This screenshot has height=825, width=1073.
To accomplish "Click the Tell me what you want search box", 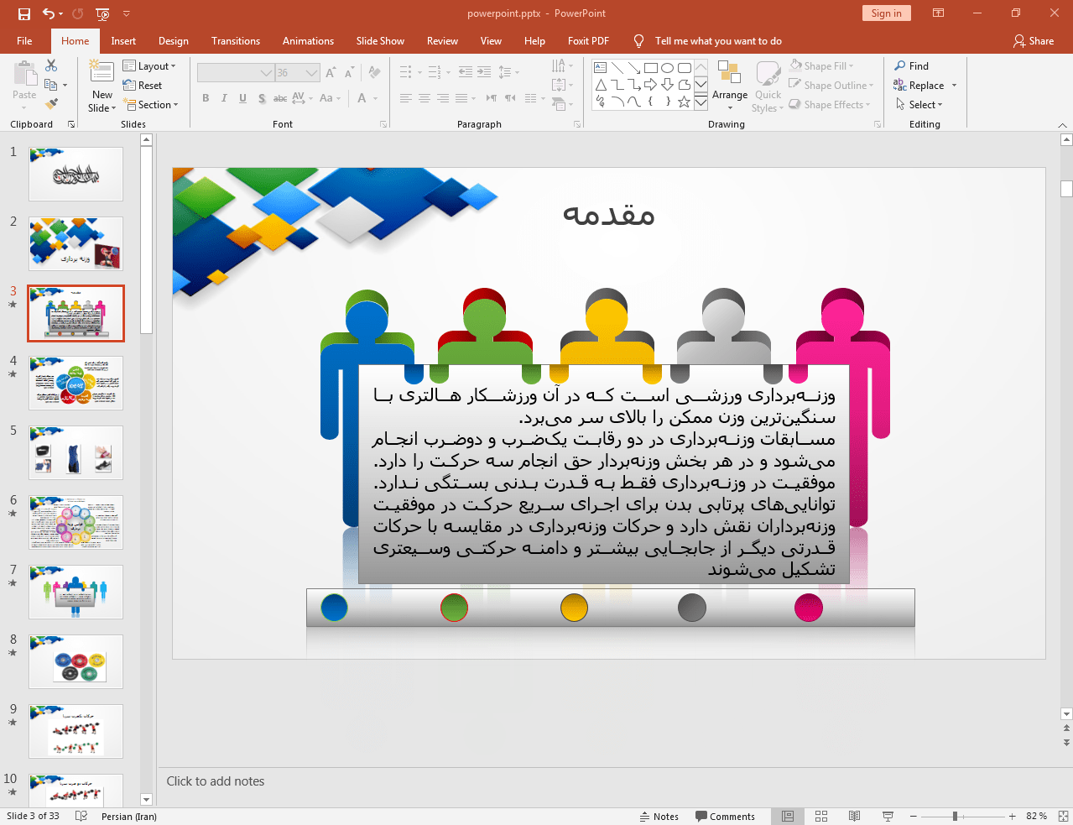I will click(x=718, y=40).
